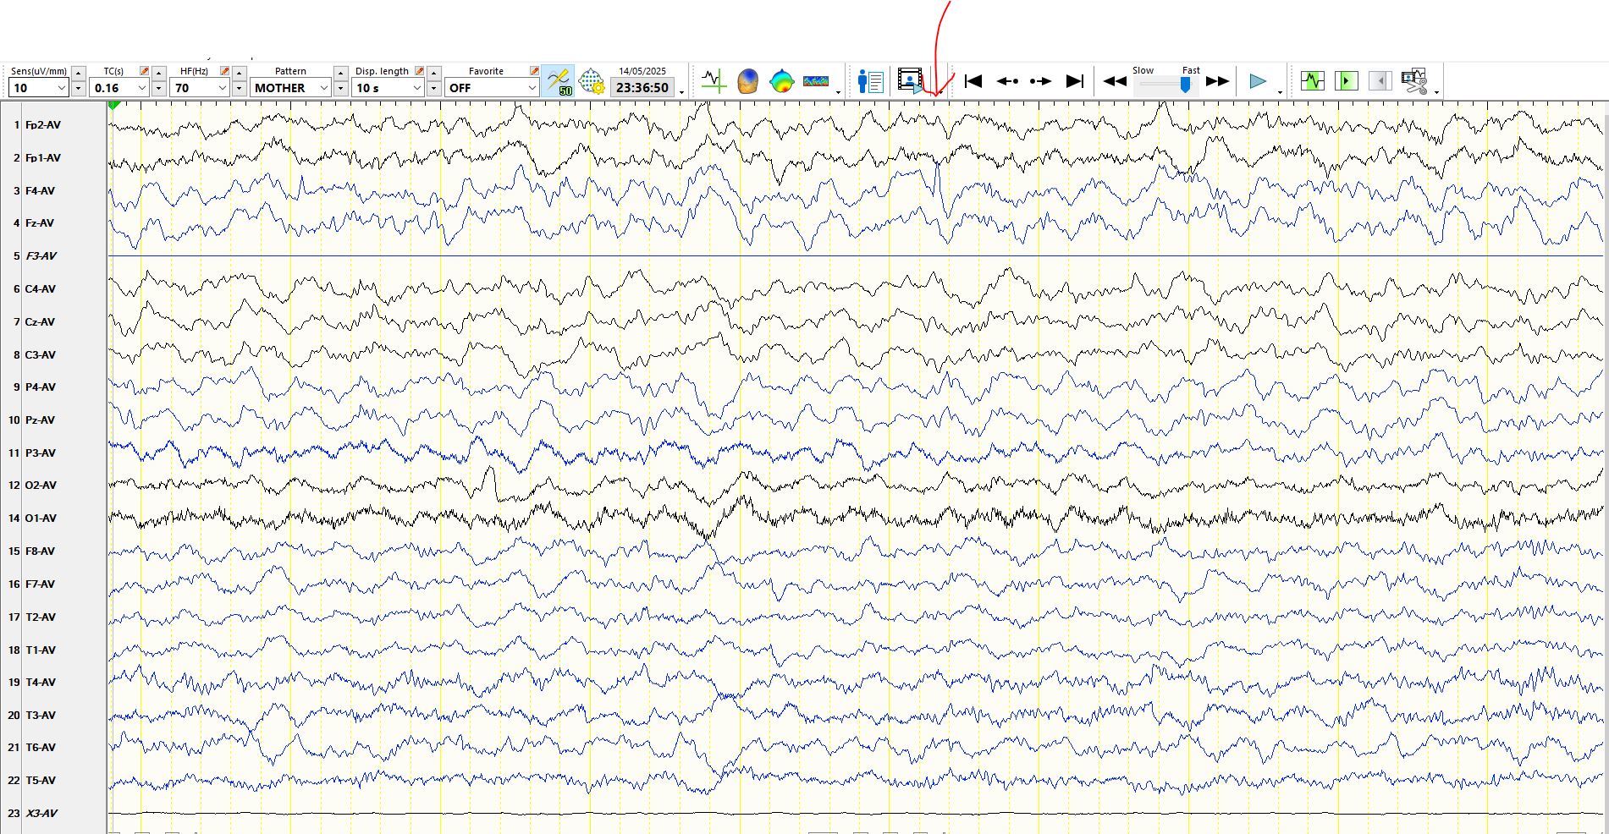This screenshot has height=834, width=1609.
Task: Click the playback speed slider
Action: pos(1184,84)
